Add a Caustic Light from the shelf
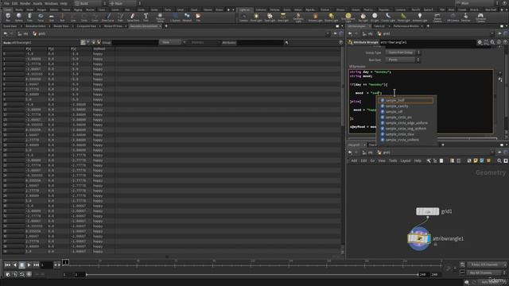The height and width of the screenshot is (286, 509). [x=388, y=17]
